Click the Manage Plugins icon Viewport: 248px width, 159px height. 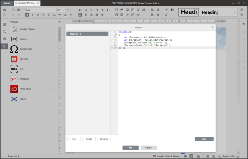pos(14,29)
